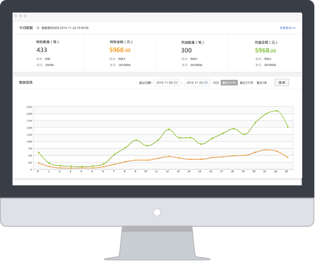Focus the start date 2016-11-08 field

(x=167, y=83)
